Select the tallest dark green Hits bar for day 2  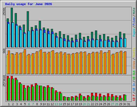click(x=12, y=15)
